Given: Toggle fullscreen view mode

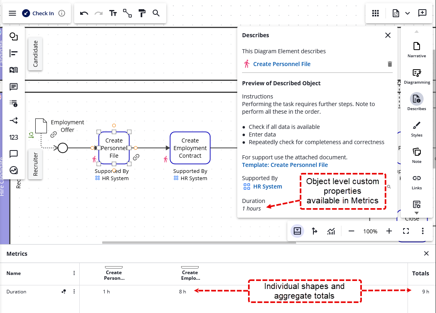Looking at the screenshot, I should click(x=406, y=231).
